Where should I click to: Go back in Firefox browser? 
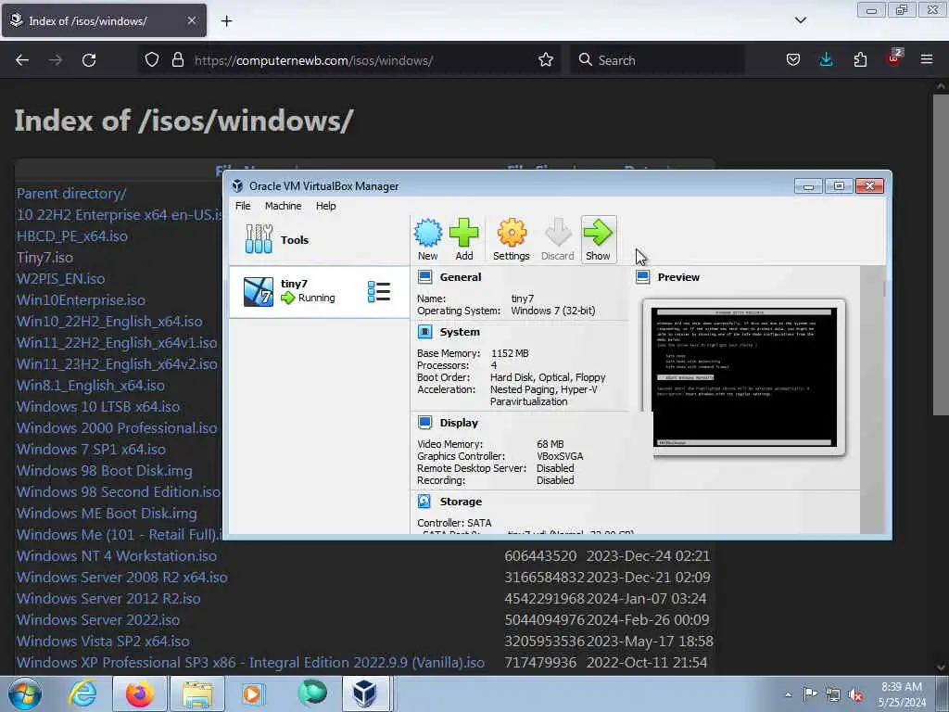pos(22,60)
